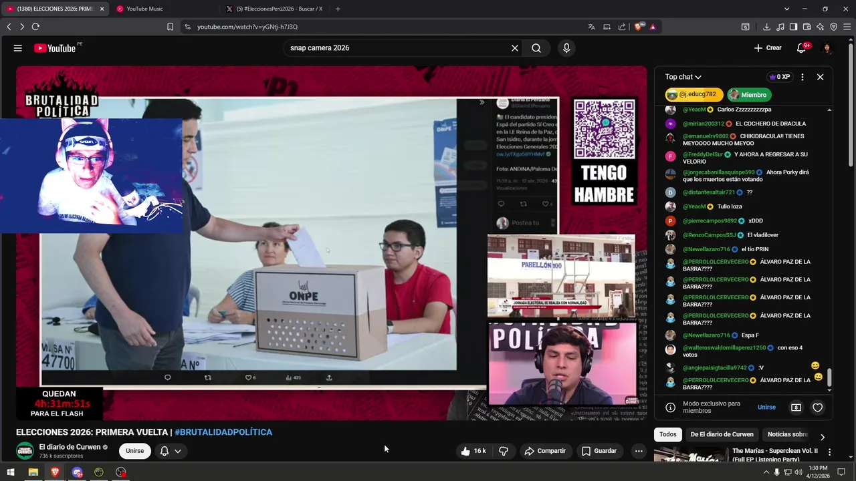Screen dimensions: 856x481
Task: Click the 0 XP crown badge
Action: coord(780,77)
